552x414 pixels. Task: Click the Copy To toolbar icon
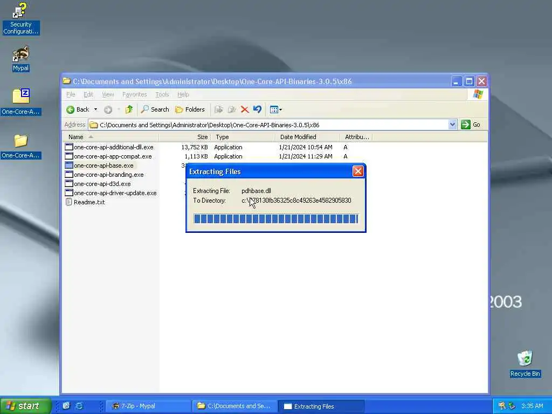tap(231, 109)
